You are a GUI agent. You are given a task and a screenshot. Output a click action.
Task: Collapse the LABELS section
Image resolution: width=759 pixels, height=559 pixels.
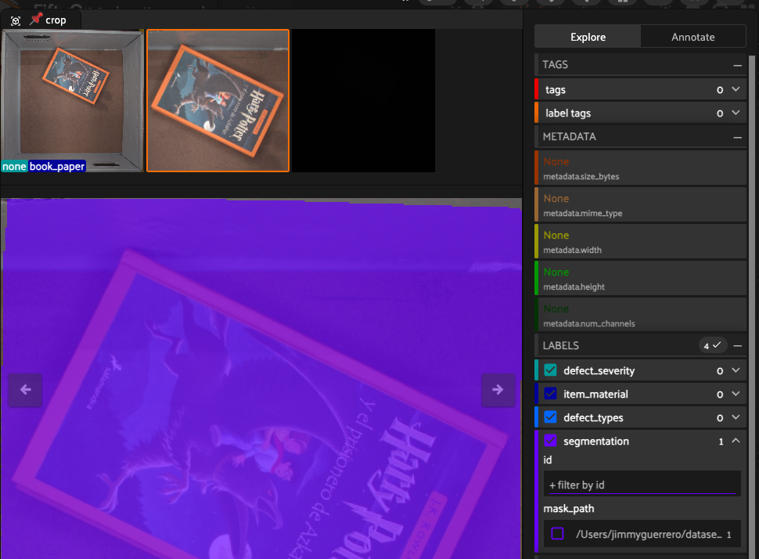(737, 346)
